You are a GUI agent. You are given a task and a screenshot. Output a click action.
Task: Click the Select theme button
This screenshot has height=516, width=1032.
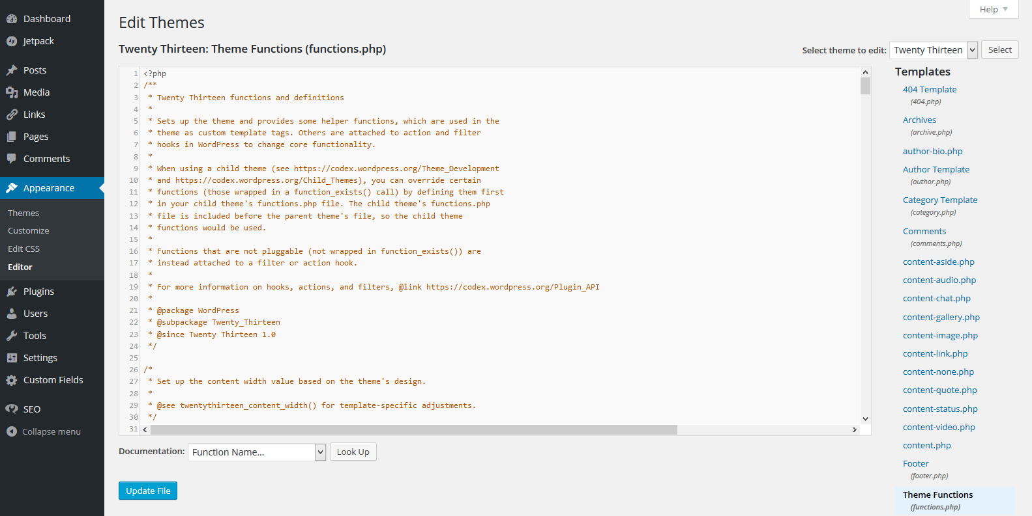coord(1000,49)
